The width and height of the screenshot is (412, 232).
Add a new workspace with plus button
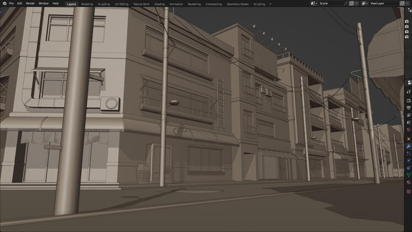(x=271, y=4)
